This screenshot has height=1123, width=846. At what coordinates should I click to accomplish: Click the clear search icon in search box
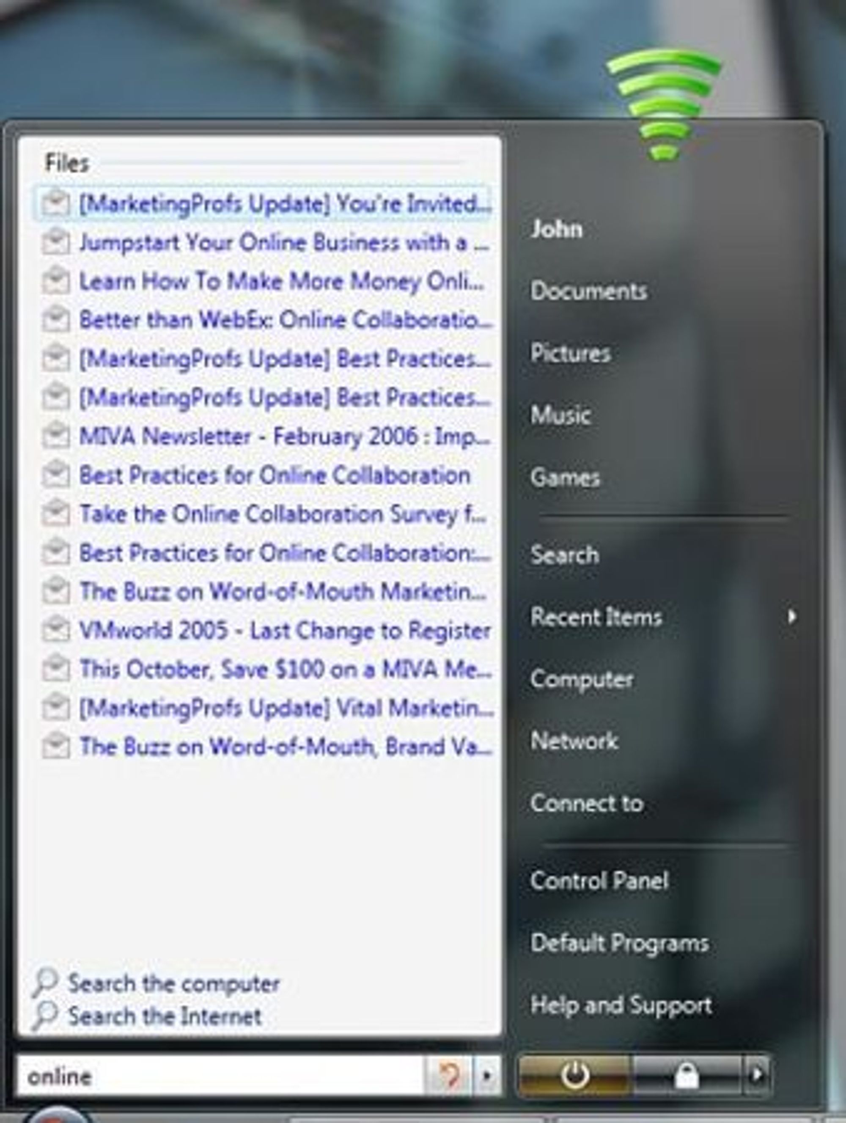(x=449, y=1075)
